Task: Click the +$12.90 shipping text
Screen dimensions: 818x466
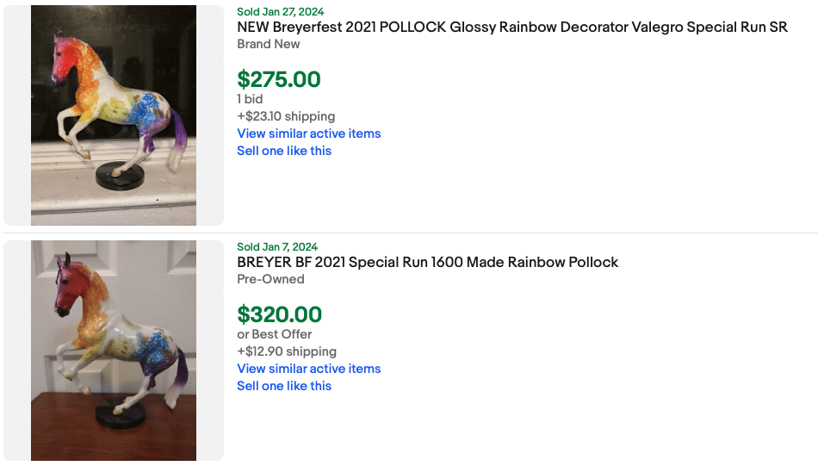Action: tap(286, 351)
